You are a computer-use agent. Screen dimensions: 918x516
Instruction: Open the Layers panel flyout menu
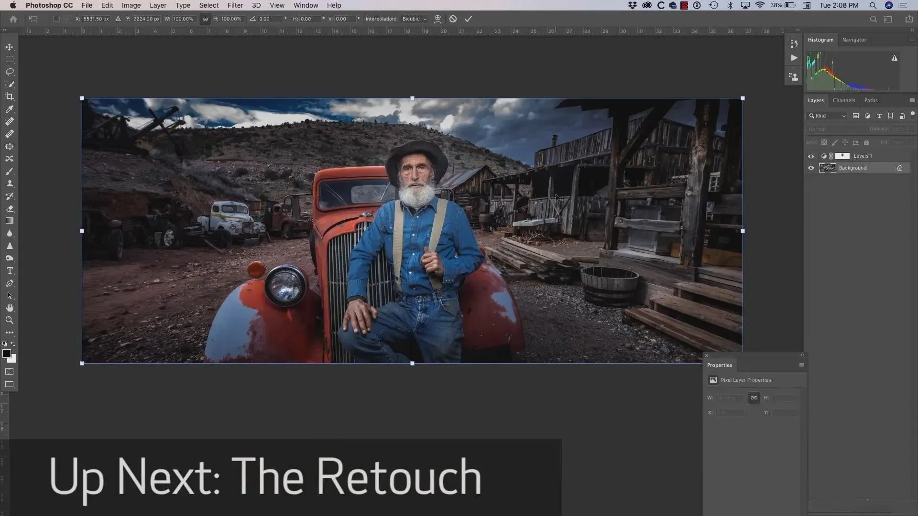[912, 100]
